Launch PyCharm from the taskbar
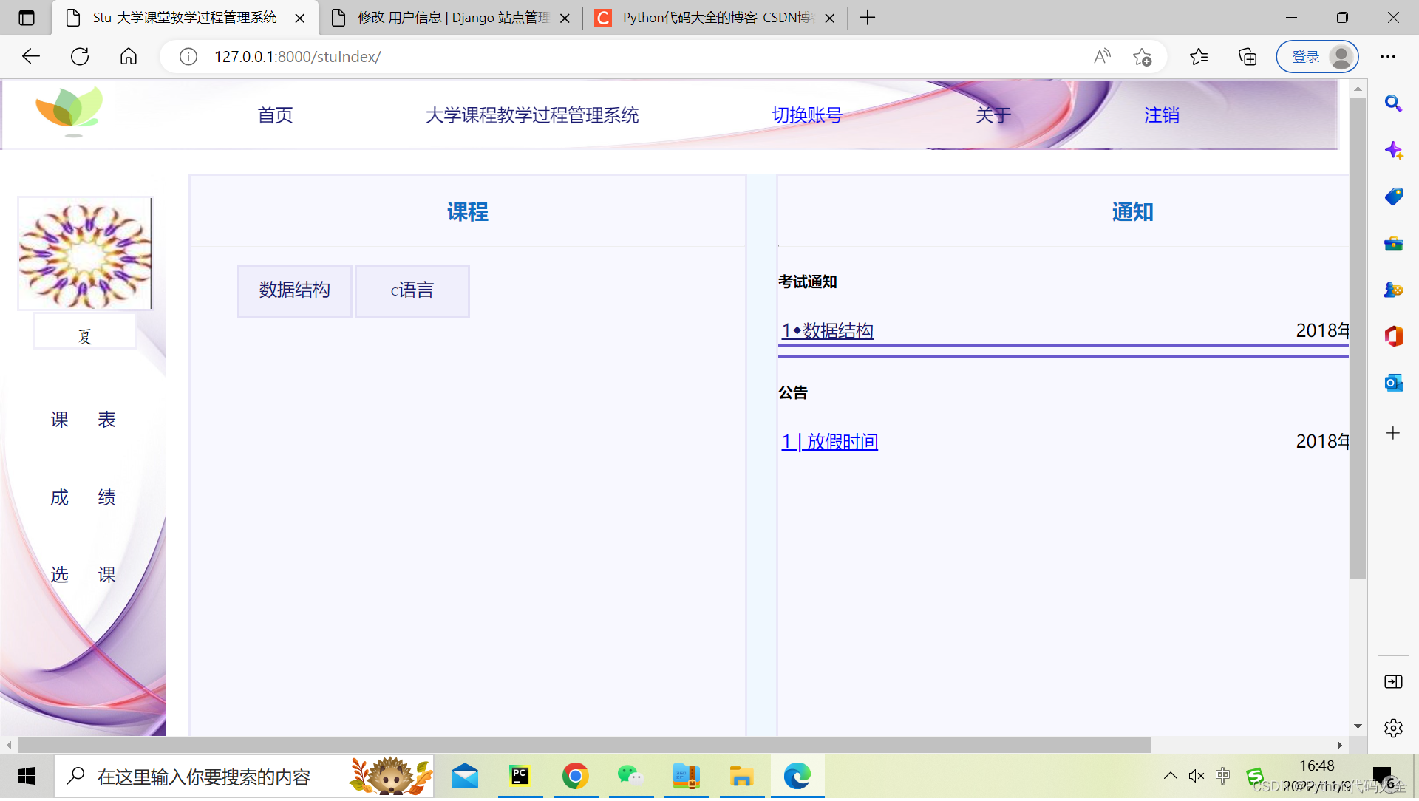 pos(520,777)
